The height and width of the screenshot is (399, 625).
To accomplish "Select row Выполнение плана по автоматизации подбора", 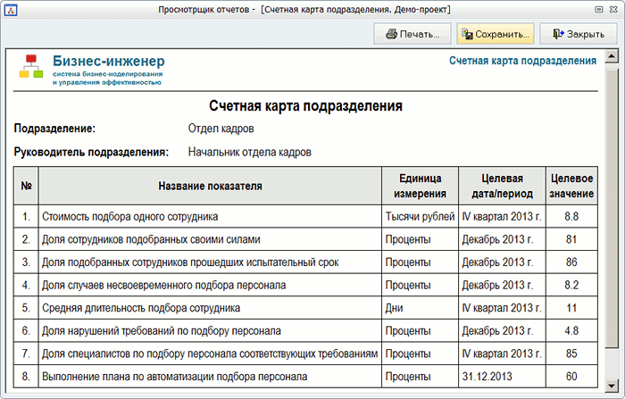I will coord(305,377).
